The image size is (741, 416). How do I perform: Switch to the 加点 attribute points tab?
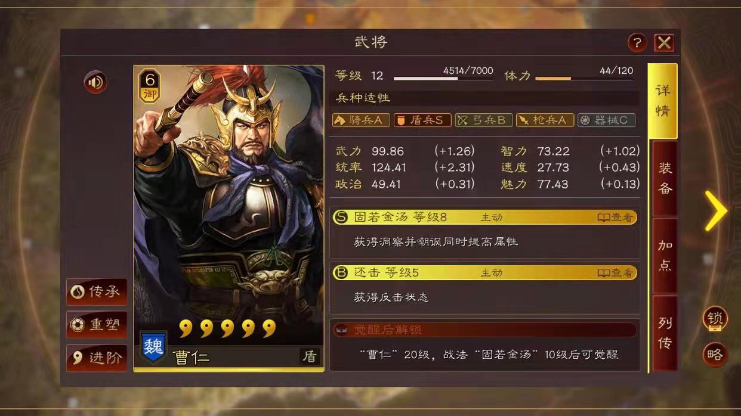pos(665,255)
